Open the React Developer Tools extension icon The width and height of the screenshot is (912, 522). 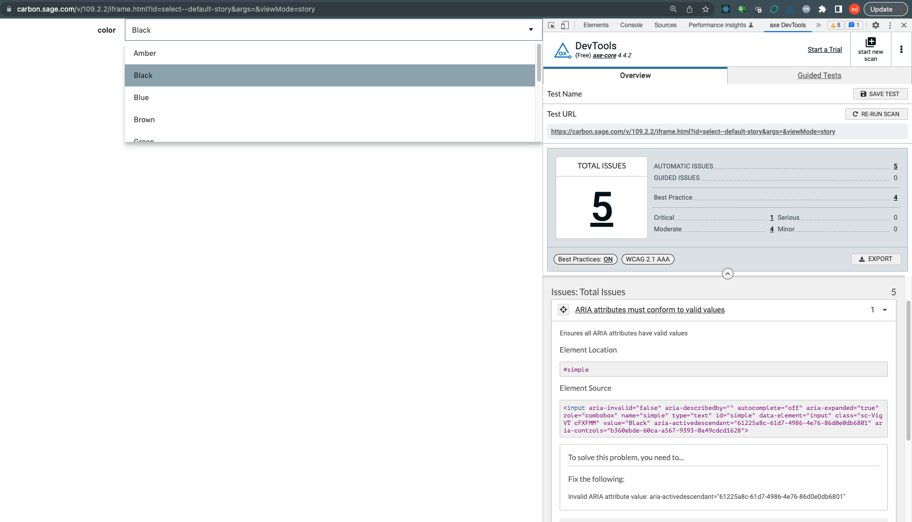726,9
